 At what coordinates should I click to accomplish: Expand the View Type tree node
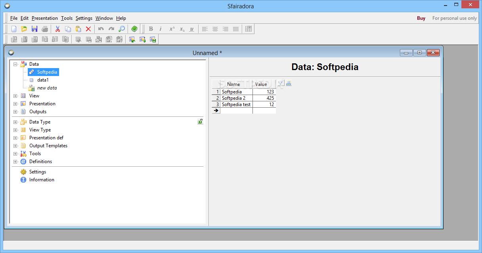coord(15,130)
